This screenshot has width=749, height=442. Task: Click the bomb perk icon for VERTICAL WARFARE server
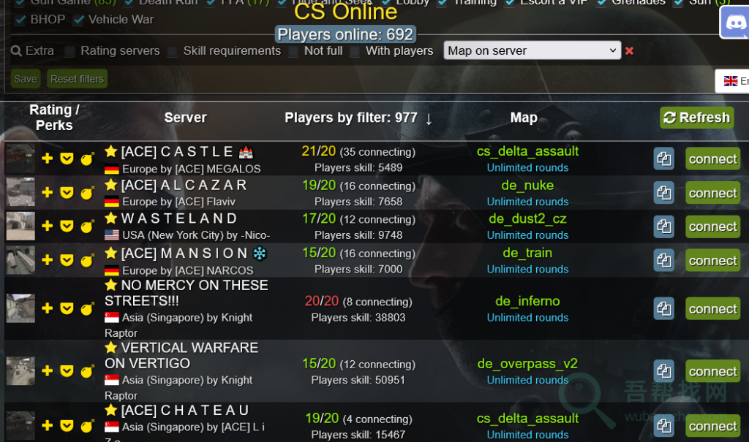tap(87, 371)
